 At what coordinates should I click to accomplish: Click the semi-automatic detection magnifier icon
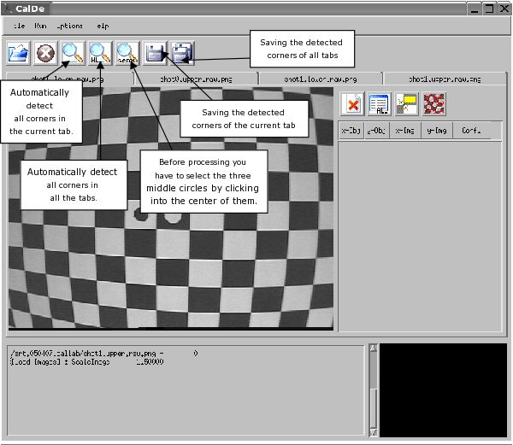point(127,53)
